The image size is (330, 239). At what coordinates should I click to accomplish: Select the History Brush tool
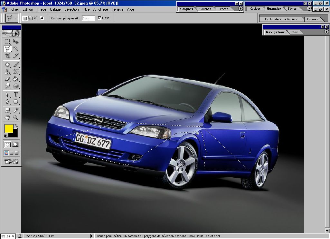tap(15, 72)
